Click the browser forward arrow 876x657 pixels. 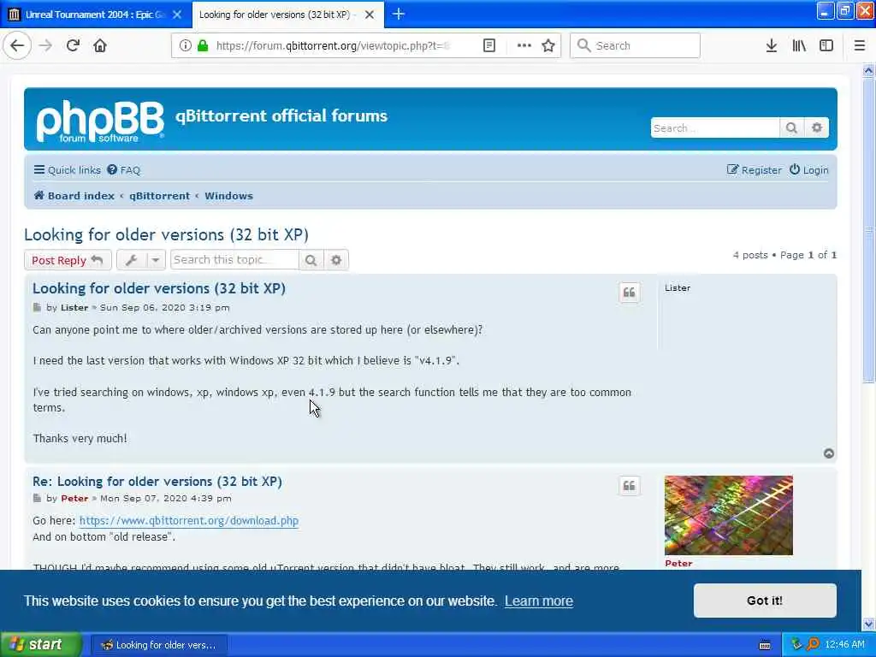45,45
